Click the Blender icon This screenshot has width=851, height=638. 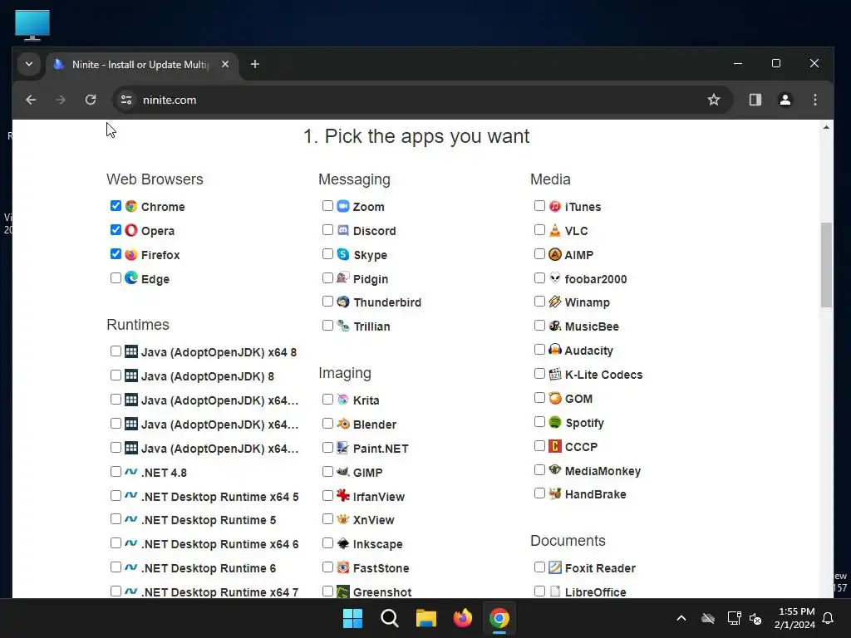[x=342, y=424]
